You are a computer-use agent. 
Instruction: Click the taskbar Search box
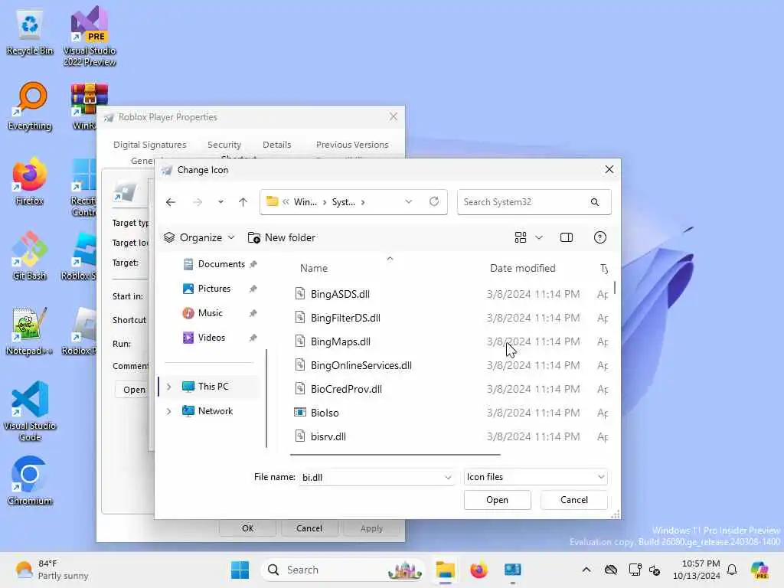pyautogui.click(x=343, y=570)
